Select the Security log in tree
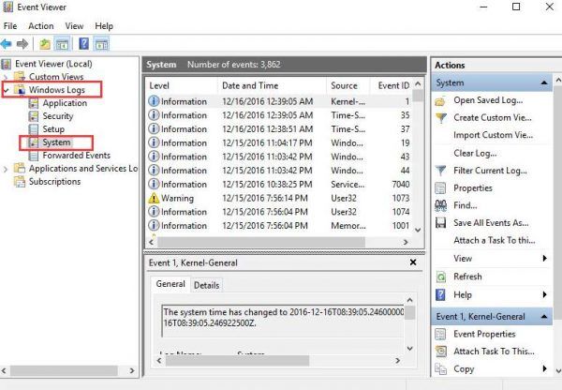 58,116
